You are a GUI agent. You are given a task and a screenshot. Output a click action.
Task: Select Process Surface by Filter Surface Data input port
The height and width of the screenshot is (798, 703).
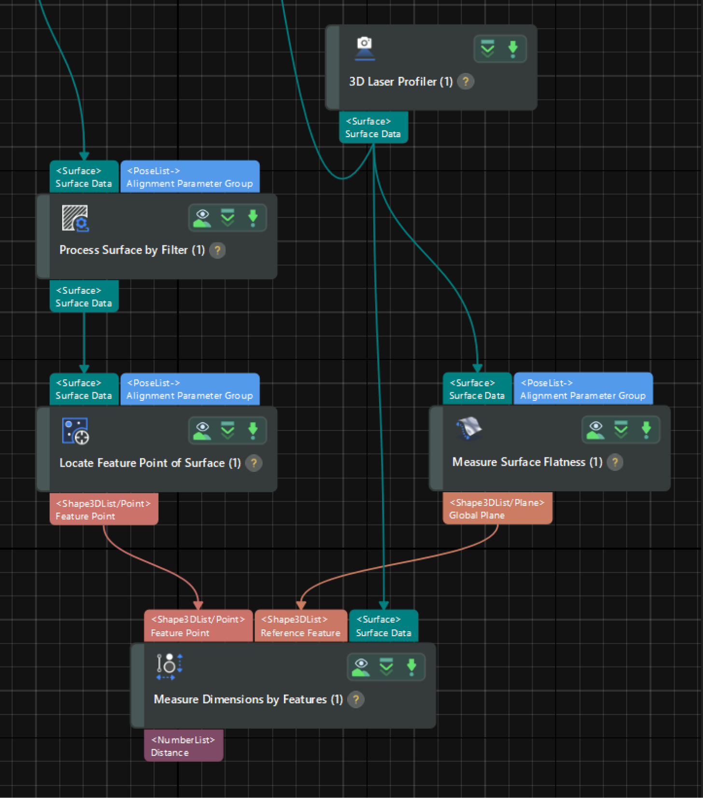pos(84,177)
